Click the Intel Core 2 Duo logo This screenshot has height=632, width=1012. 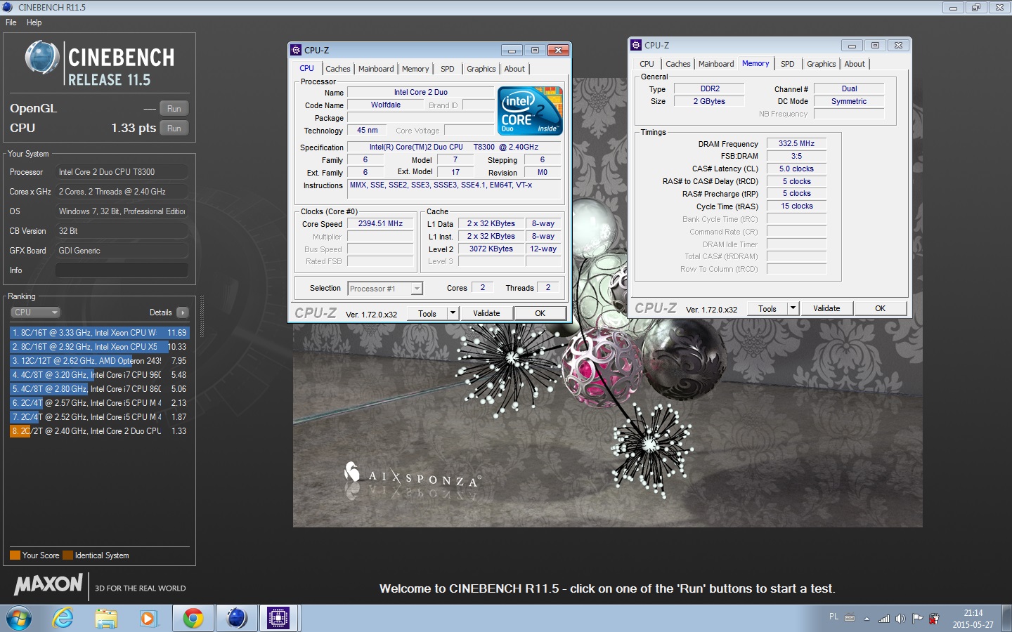coord(530,110)
